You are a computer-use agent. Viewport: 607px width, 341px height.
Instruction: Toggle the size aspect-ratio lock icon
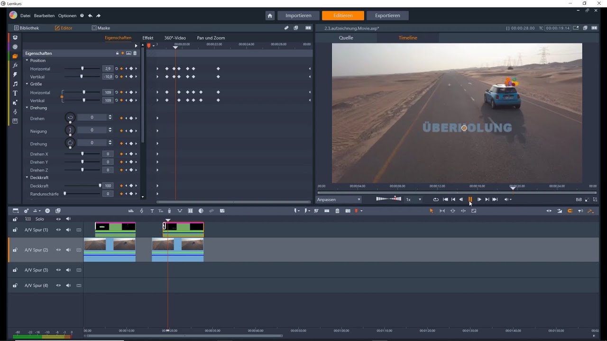pos(62,97)
